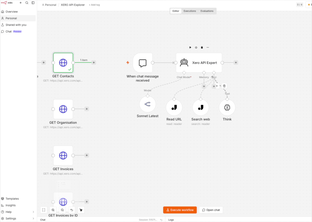Create new item with sidebar plus icon

tap(20, 3)
